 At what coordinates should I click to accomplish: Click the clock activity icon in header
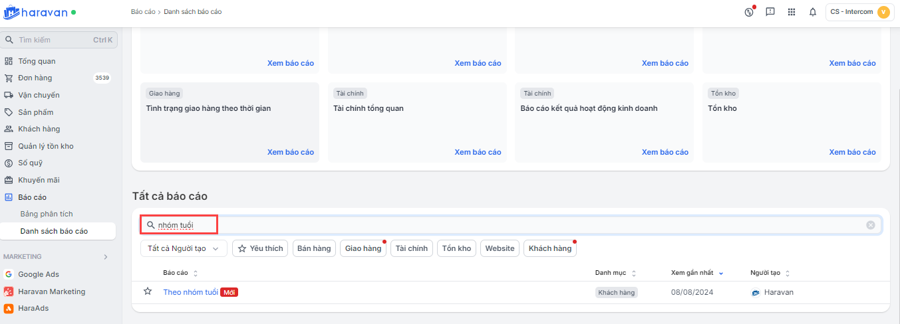click(x=749, y=12)
